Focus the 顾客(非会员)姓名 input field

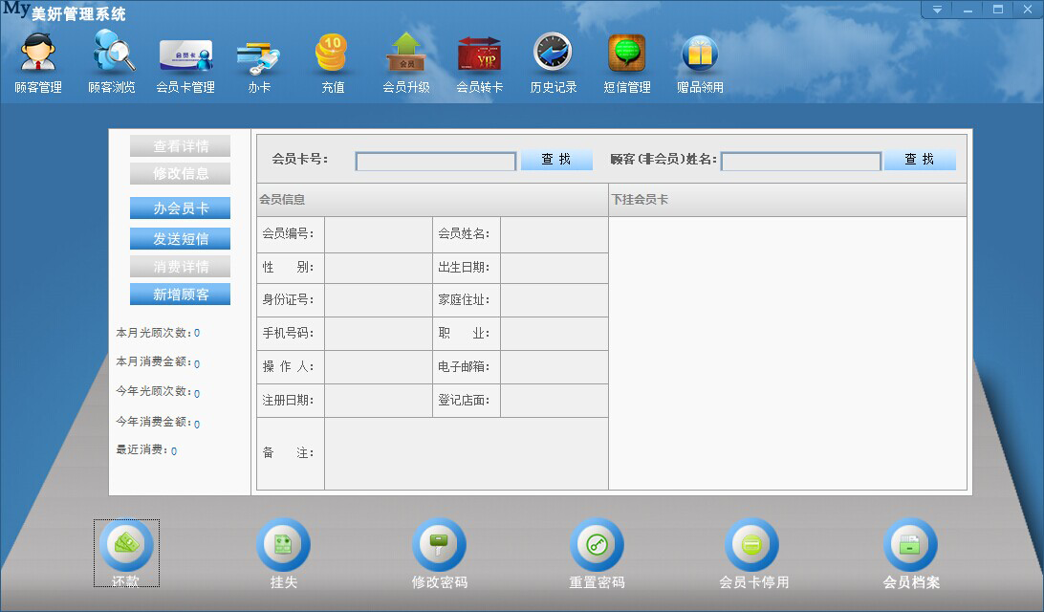coord(801,162)
